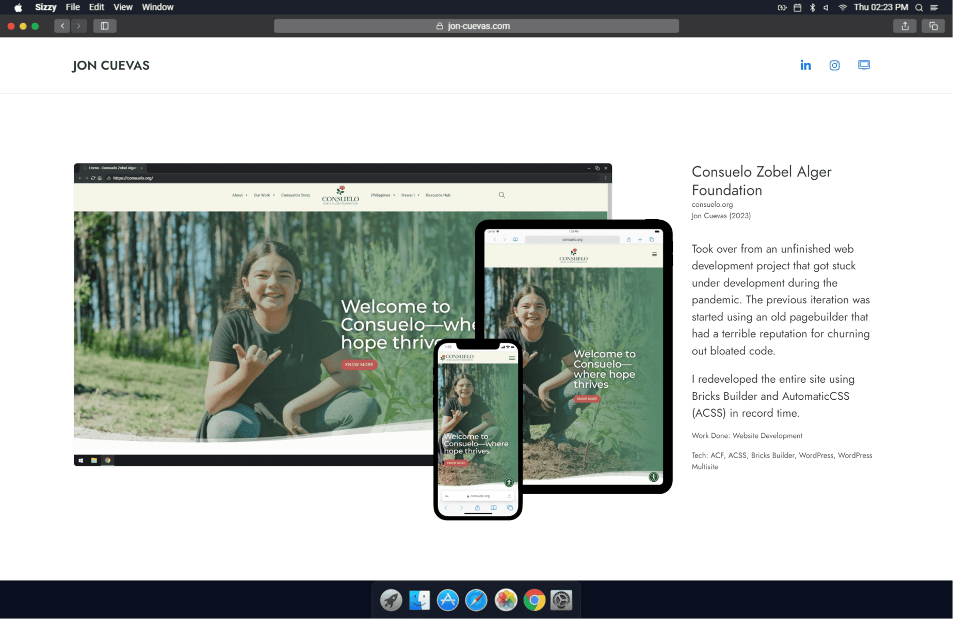Viewport: 953px width, 619px height.
Task: Focus the jon-cuevas.com address bar
Action: pos(476,26)
